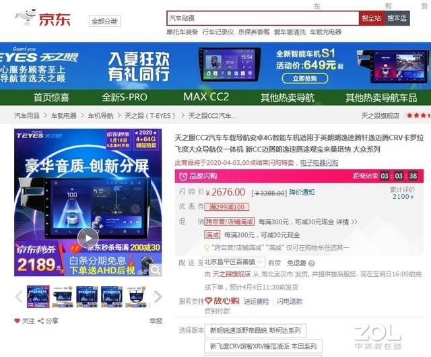Viewport: 431px width, 357px height.
Task: Click the heart follow icon
Action: pos(17,321)
